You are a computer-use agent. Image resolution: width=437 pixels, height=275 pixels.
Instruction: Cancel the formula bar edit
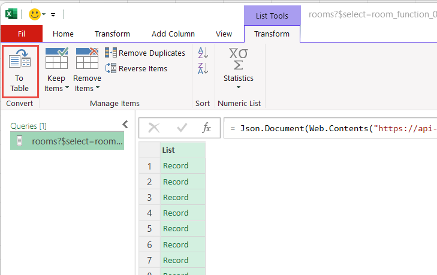click(154, 128)
